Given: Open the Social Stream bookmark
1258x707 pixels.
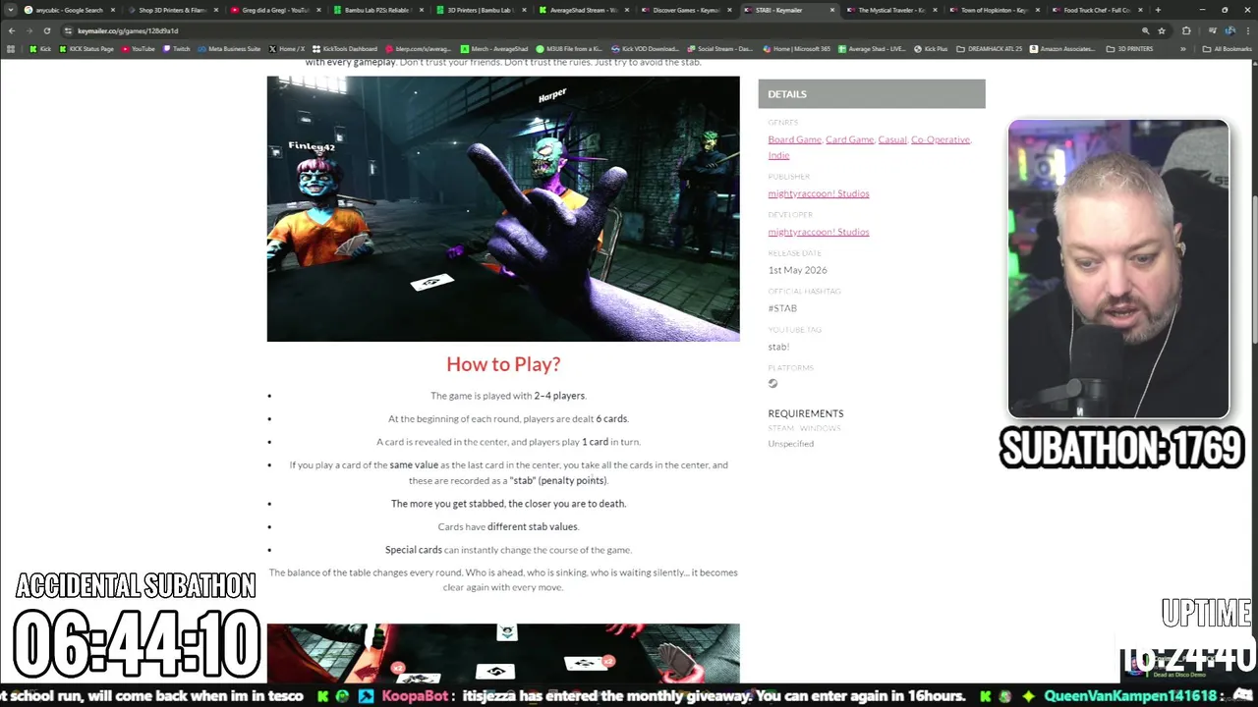Looking at the screenshot, I should coord(721,48).
